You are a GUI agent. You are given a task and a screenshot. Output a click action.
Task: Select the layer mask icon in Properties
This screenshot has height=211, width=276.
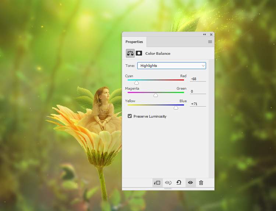139,53
